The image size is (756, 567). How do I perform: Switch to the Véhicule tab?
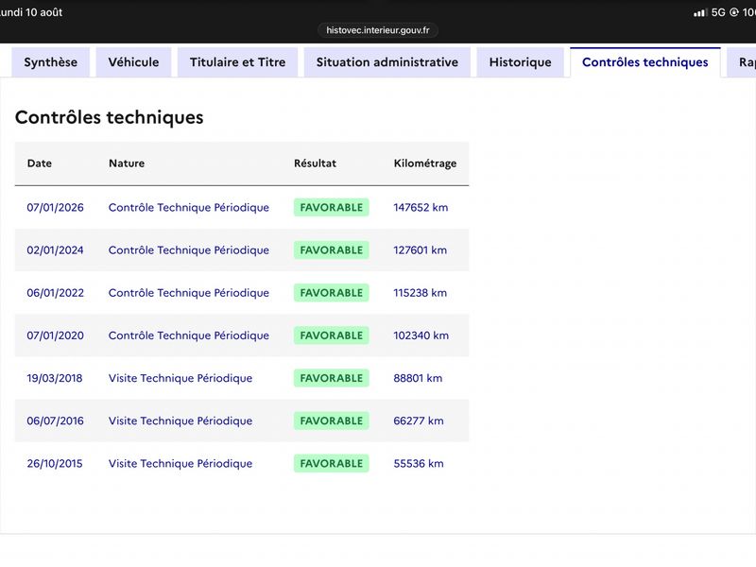133,62
